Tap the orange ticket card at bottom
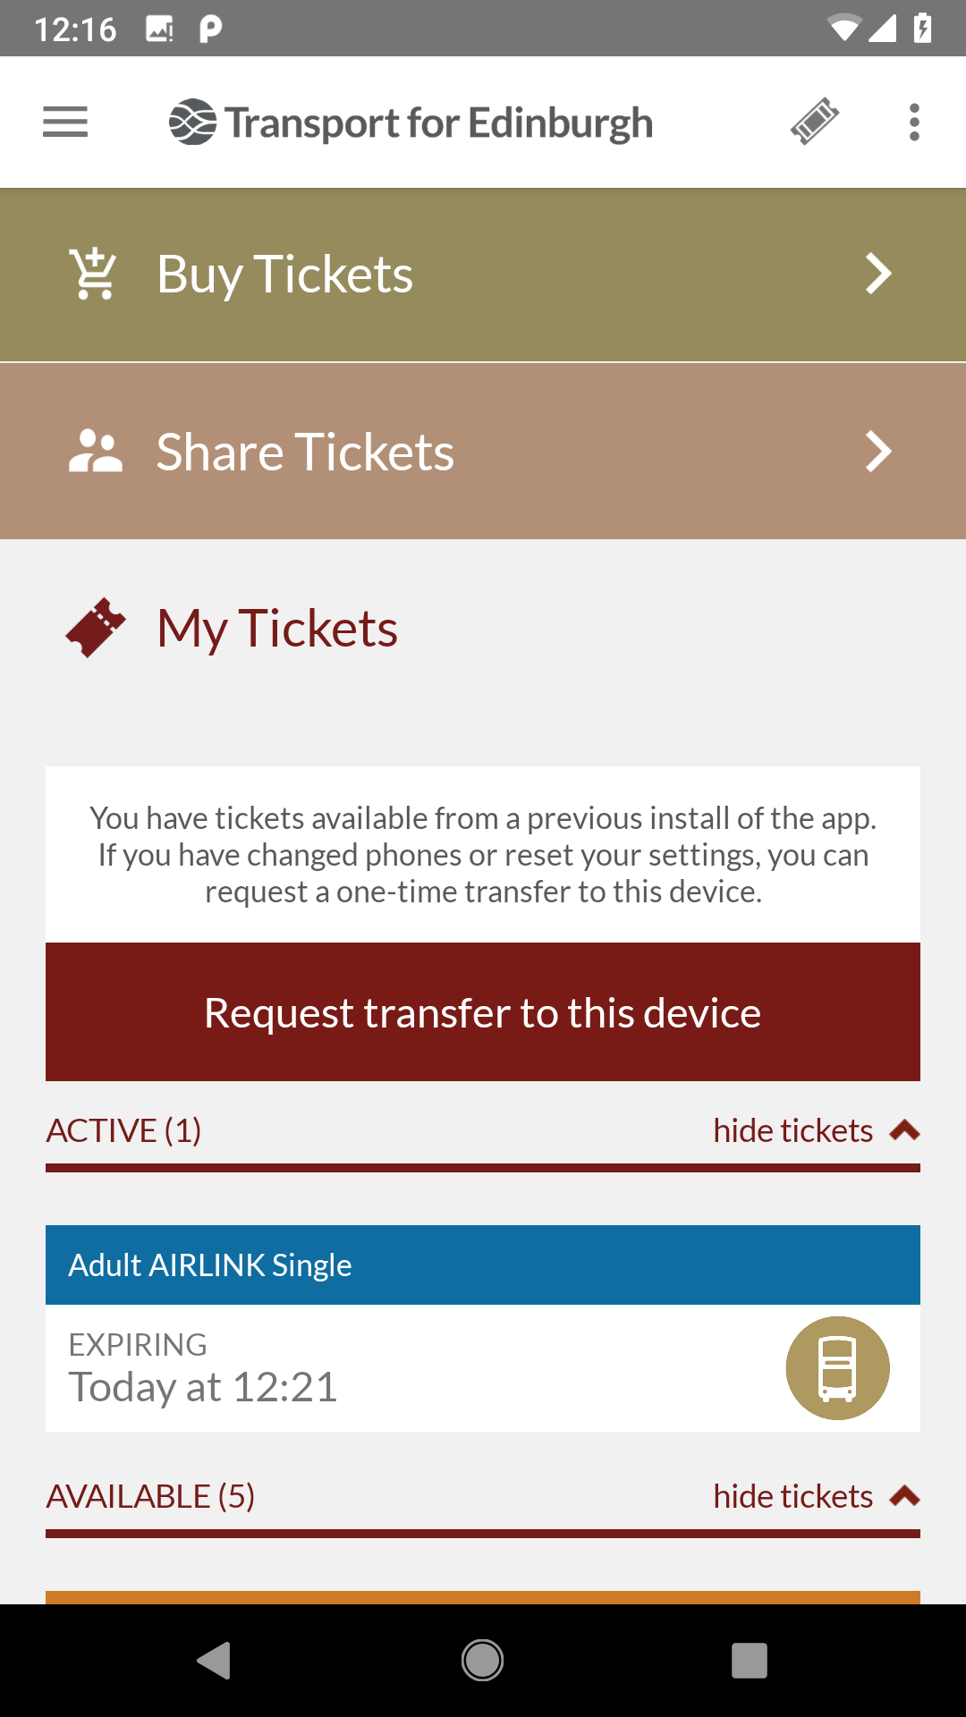966x1717 pixels. [483, 1597]
